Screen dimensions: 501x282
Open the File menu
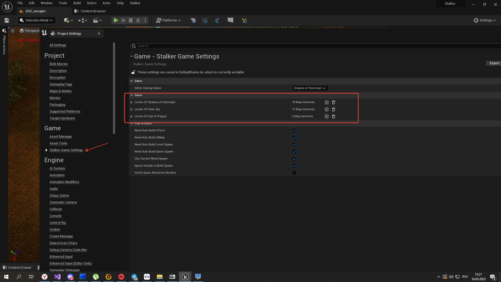point(20,3)
